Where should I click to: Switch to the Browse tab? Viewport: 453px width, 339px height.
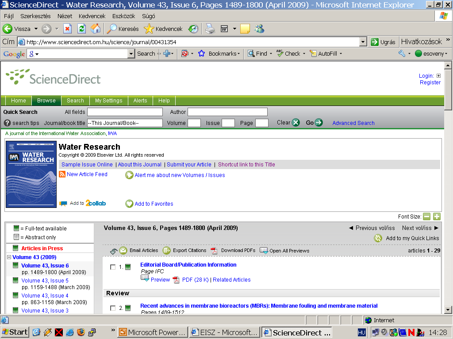coord(46,101)
